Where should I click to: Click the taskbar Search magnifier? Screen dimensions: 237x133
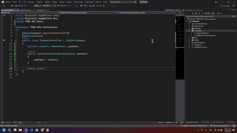click(x=9, y=130)
